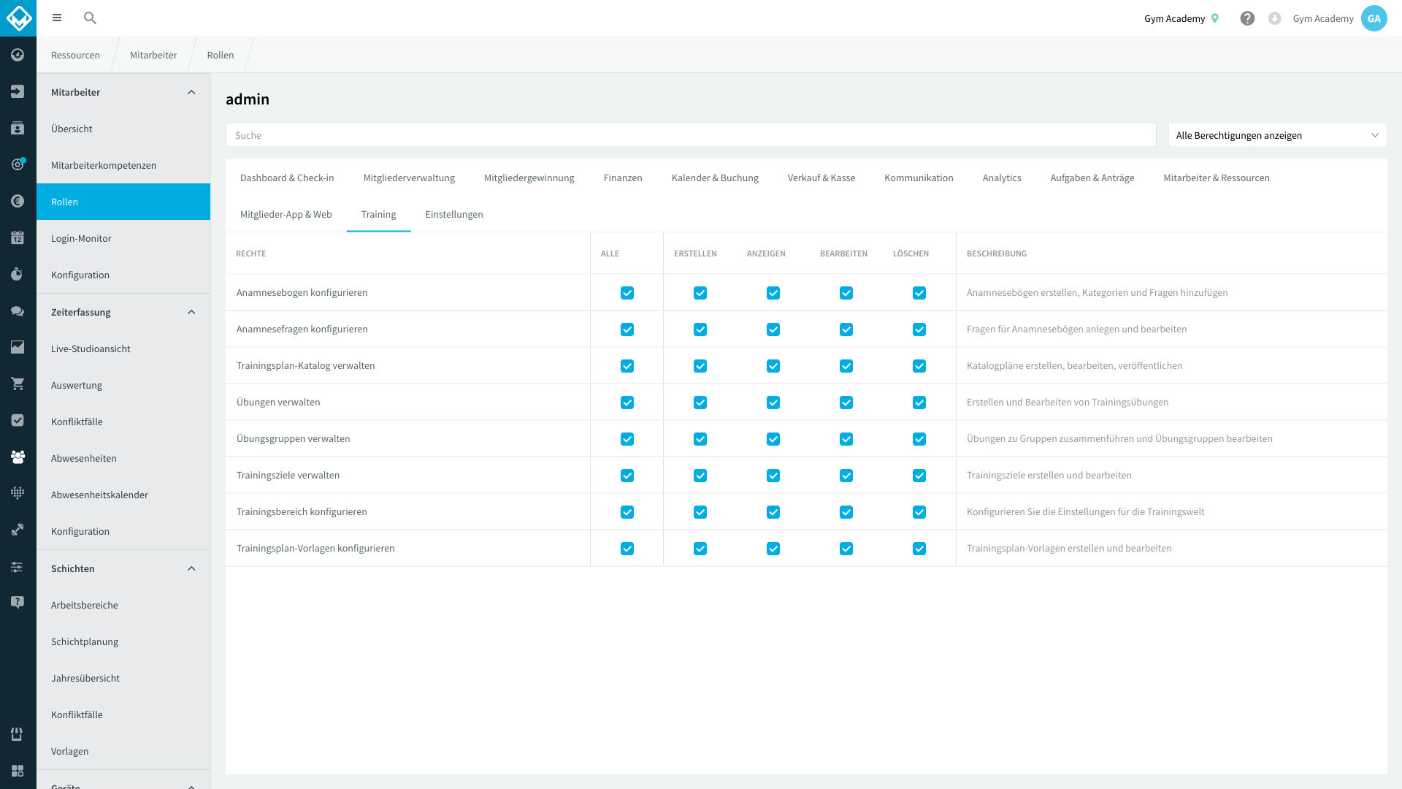Open Abwesenheitskalender in the sidebar
The height and width of the screenshot is (789, 1402).
pos(123,495)
